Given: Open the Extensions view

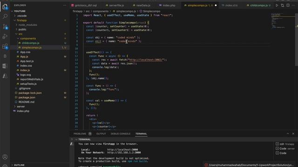Looking at the screenshot, I should 5,46.
